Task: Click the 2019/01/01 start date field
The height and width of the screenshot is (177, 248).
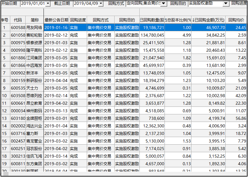Action: coord(33,4)
